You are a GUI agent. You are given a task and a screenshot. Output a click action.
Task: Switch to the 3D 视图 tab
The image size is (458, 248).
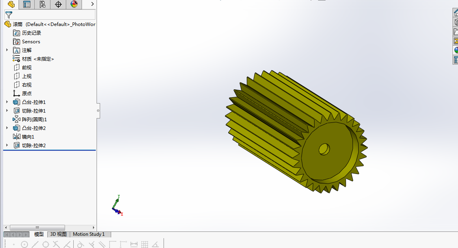coord(58,234)
